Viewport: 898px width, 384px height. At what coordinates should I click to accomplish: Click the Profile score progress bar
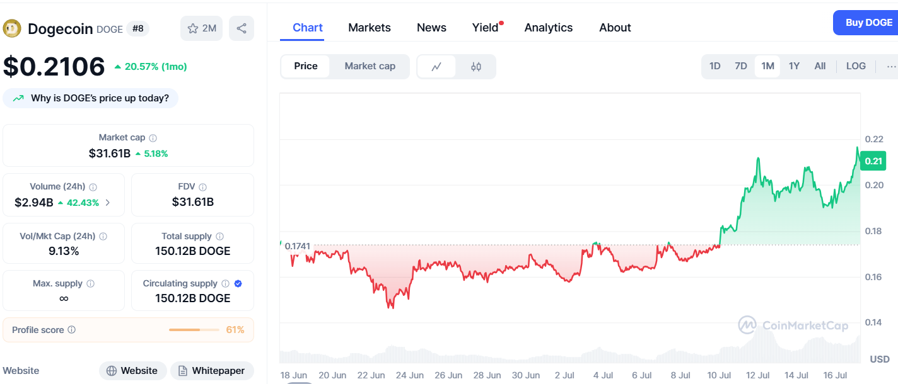(194, 330)
